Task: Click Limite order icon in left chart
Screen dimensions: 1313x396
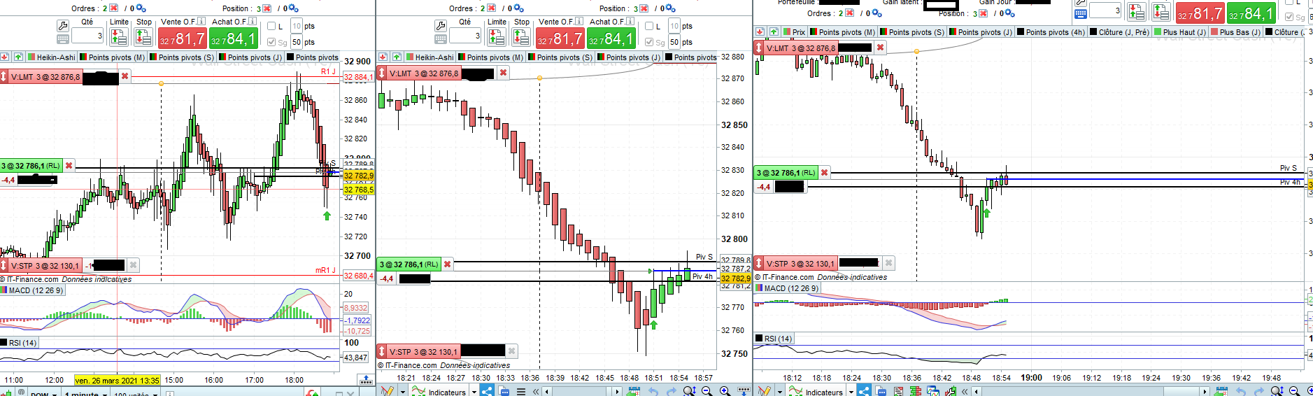Action: click(x=119, y=36)
